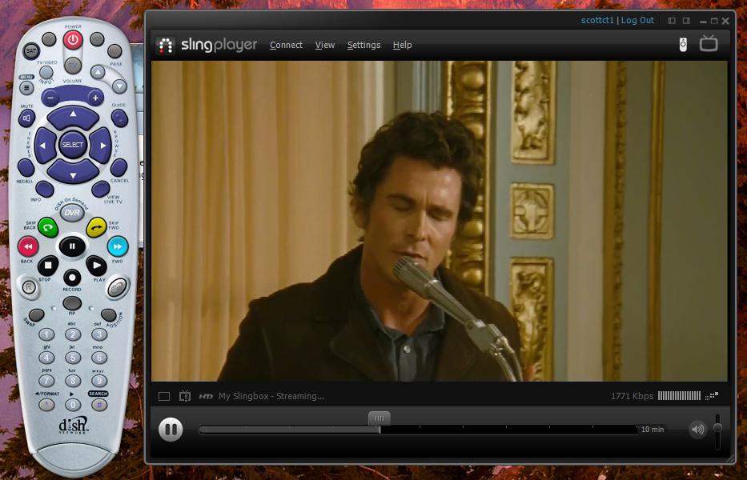Screen dimensions: 747x480
Task: Click the red Back rewind button
Action: tap(28, 246)
